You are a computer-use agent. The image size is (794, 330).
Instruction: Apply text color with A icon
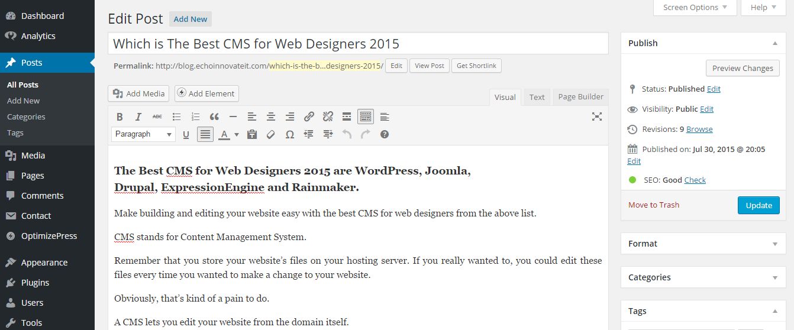[224, 134]
